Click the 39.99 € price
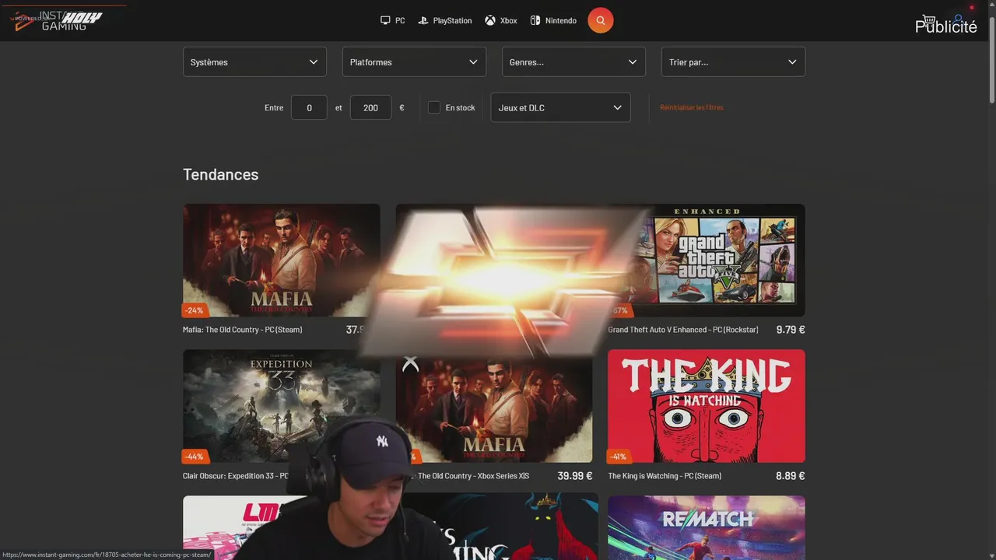This screenshot has width=996, height=560. pos(575,476)
